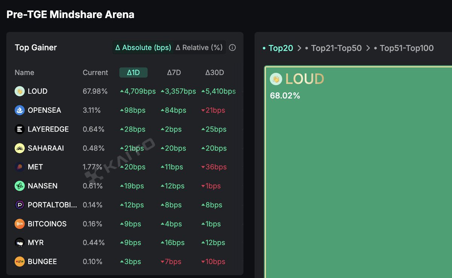The image size is (452, 278).
Task: Click LOUD's 67.98% current value
Action: click(95, 91)
